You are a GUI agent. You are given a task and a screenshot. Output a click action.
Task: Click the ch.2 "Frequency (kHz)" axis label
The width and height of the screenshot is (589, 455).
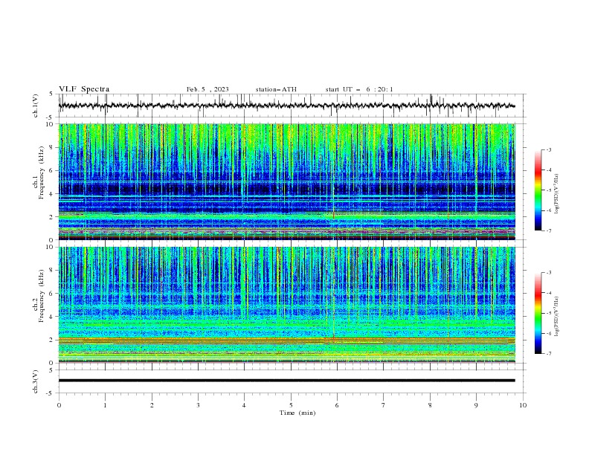click(42, 296)
